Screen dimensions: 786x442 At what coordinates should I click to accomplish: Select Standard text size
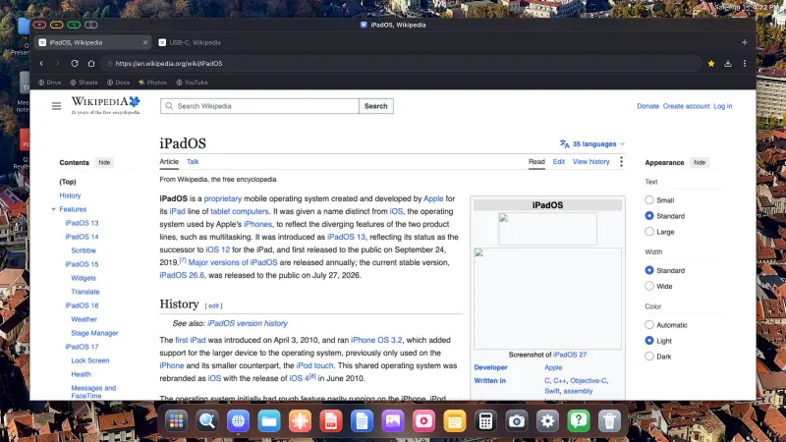[x=649, y=215]
